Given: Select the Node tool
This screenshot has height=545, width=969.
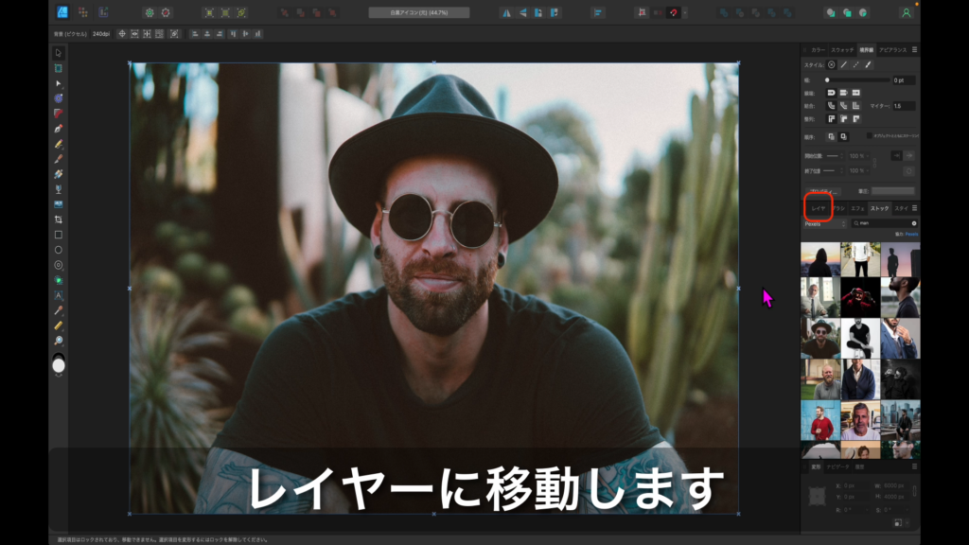Looking at the screenshot, I should [x=58, y=83].
